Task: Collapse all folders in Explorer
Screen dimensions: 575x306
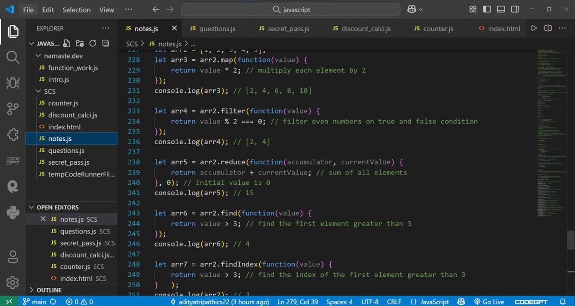Action: 105,43
